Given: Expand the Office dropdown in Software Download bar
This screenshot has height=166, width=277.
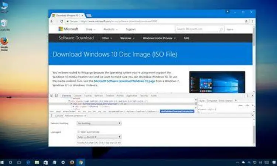Looking at the screenshot, I should (107, 38).
